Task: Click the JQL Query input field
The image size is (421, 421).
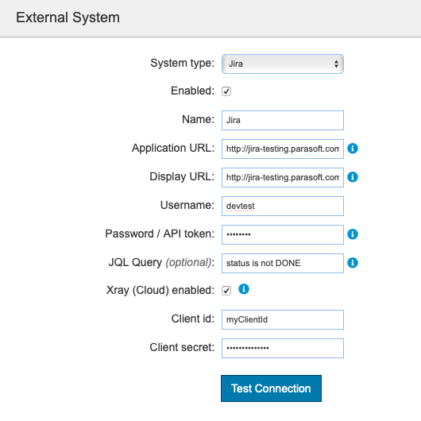Action: click(x=283, y=263)
